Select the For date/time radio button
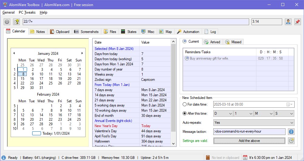 tap(184, 104)
